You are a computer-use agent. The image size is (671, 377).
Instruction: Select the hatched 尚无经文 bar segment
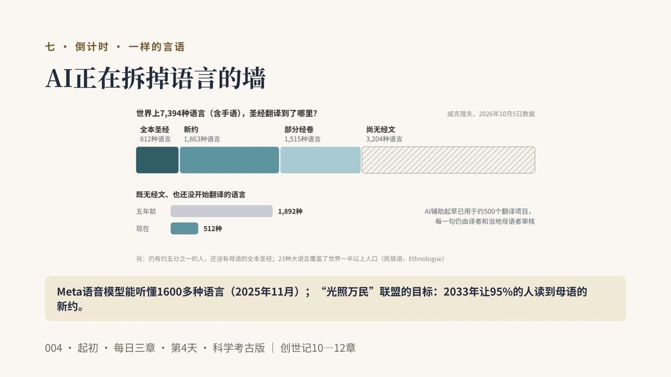coord(449,160)
